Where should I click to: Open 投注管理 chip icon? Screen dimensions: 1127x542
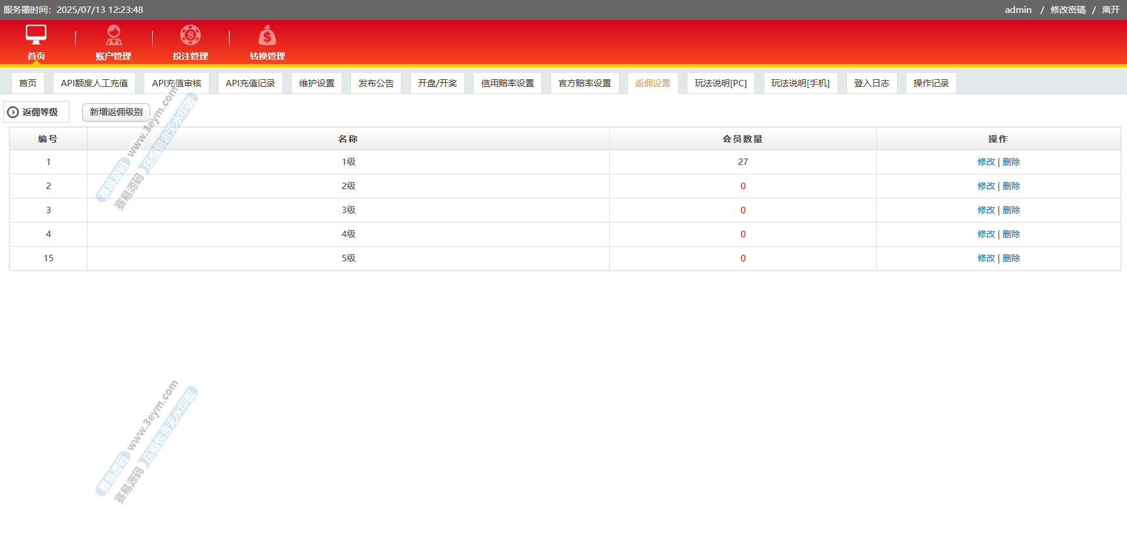[x=190, y=35]
